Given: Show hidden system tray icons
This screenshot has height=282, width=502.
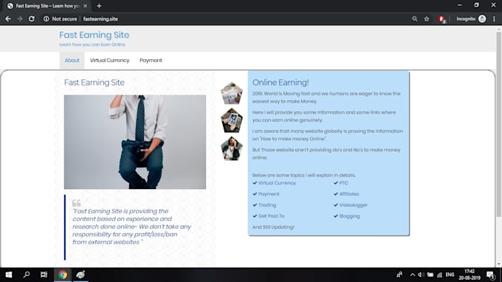Looking at the screenshot, I should (x=413, y=275).
